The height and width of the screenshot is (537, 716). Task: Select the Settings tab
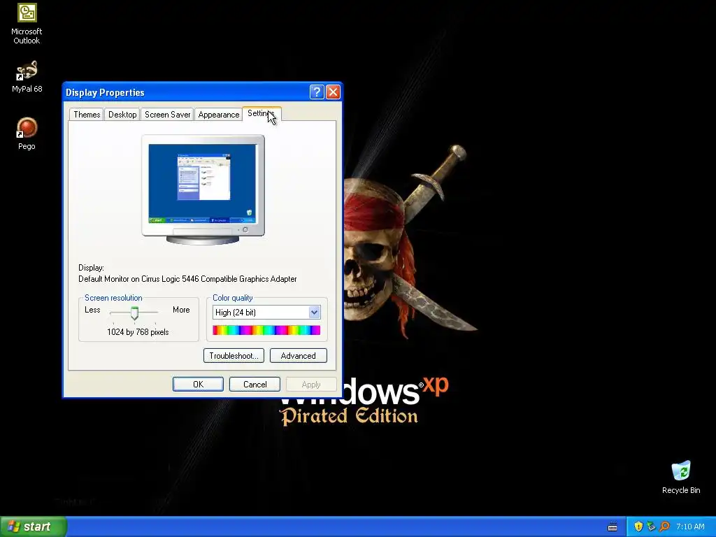tap(262, 113)
